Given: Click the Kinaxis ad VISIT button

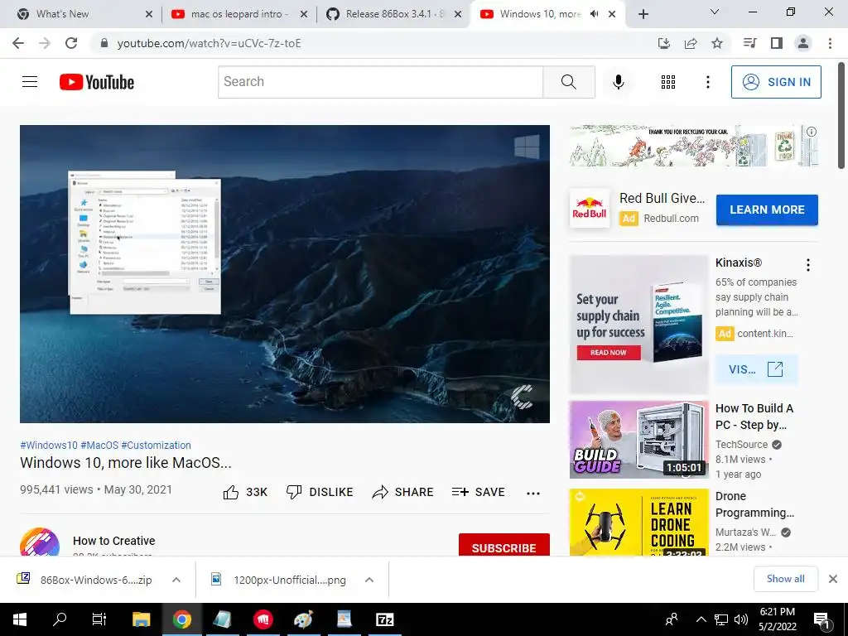Looking at the screenshot, I should 755,369.
